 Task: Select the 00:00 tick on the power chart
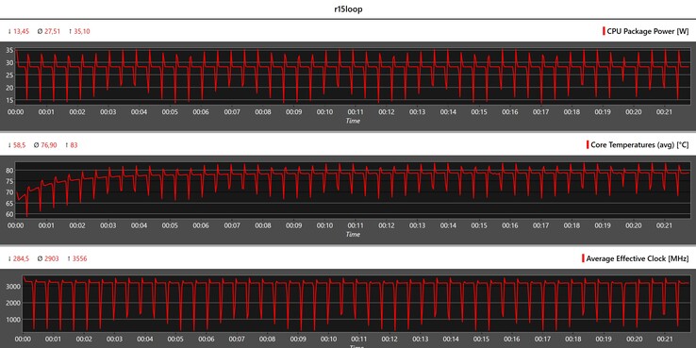[16, 112]
